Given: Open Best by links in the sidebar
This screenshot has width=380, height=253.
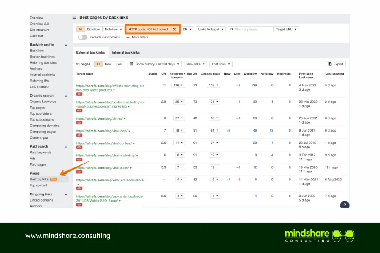Looking at the screenshot, I should click(39, 179).
